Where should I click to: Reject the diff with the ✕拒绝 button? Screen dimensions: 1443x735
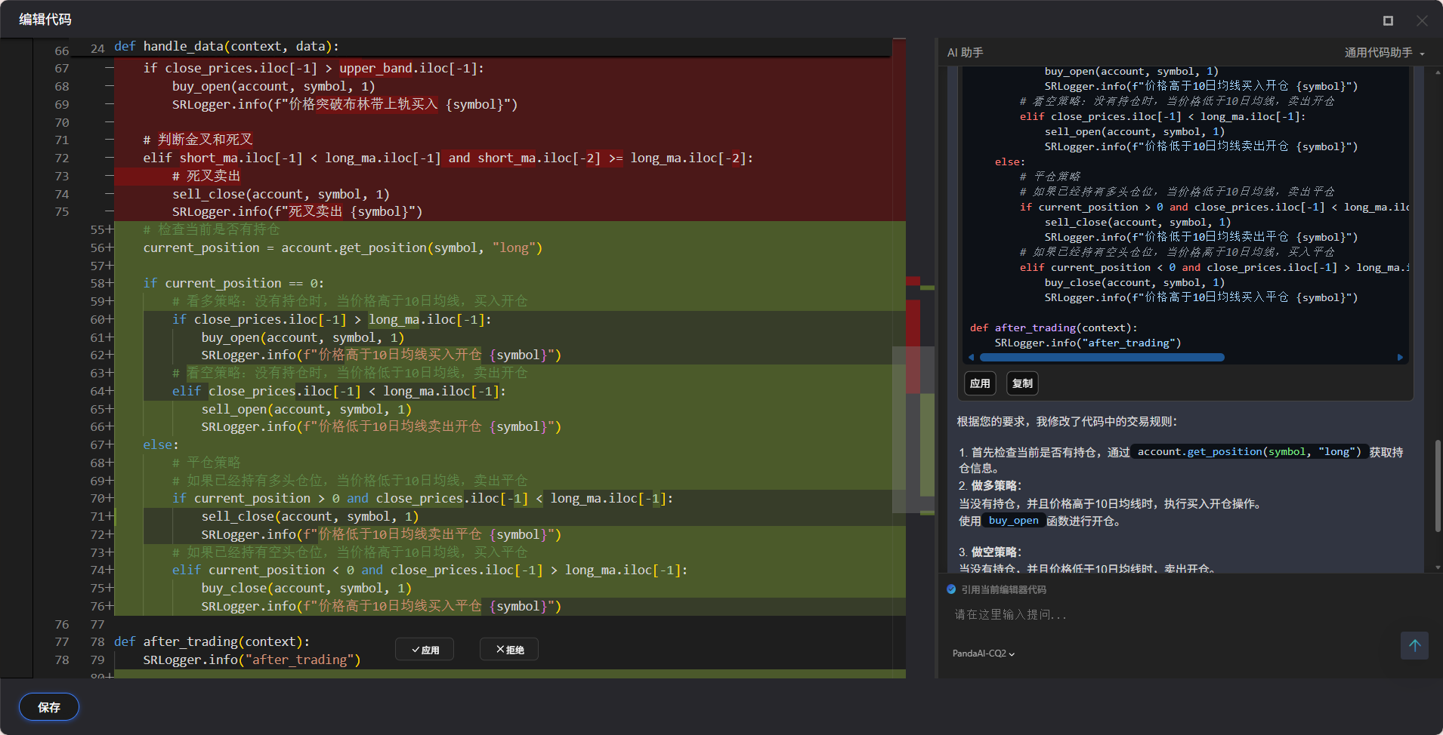(509, 650)
